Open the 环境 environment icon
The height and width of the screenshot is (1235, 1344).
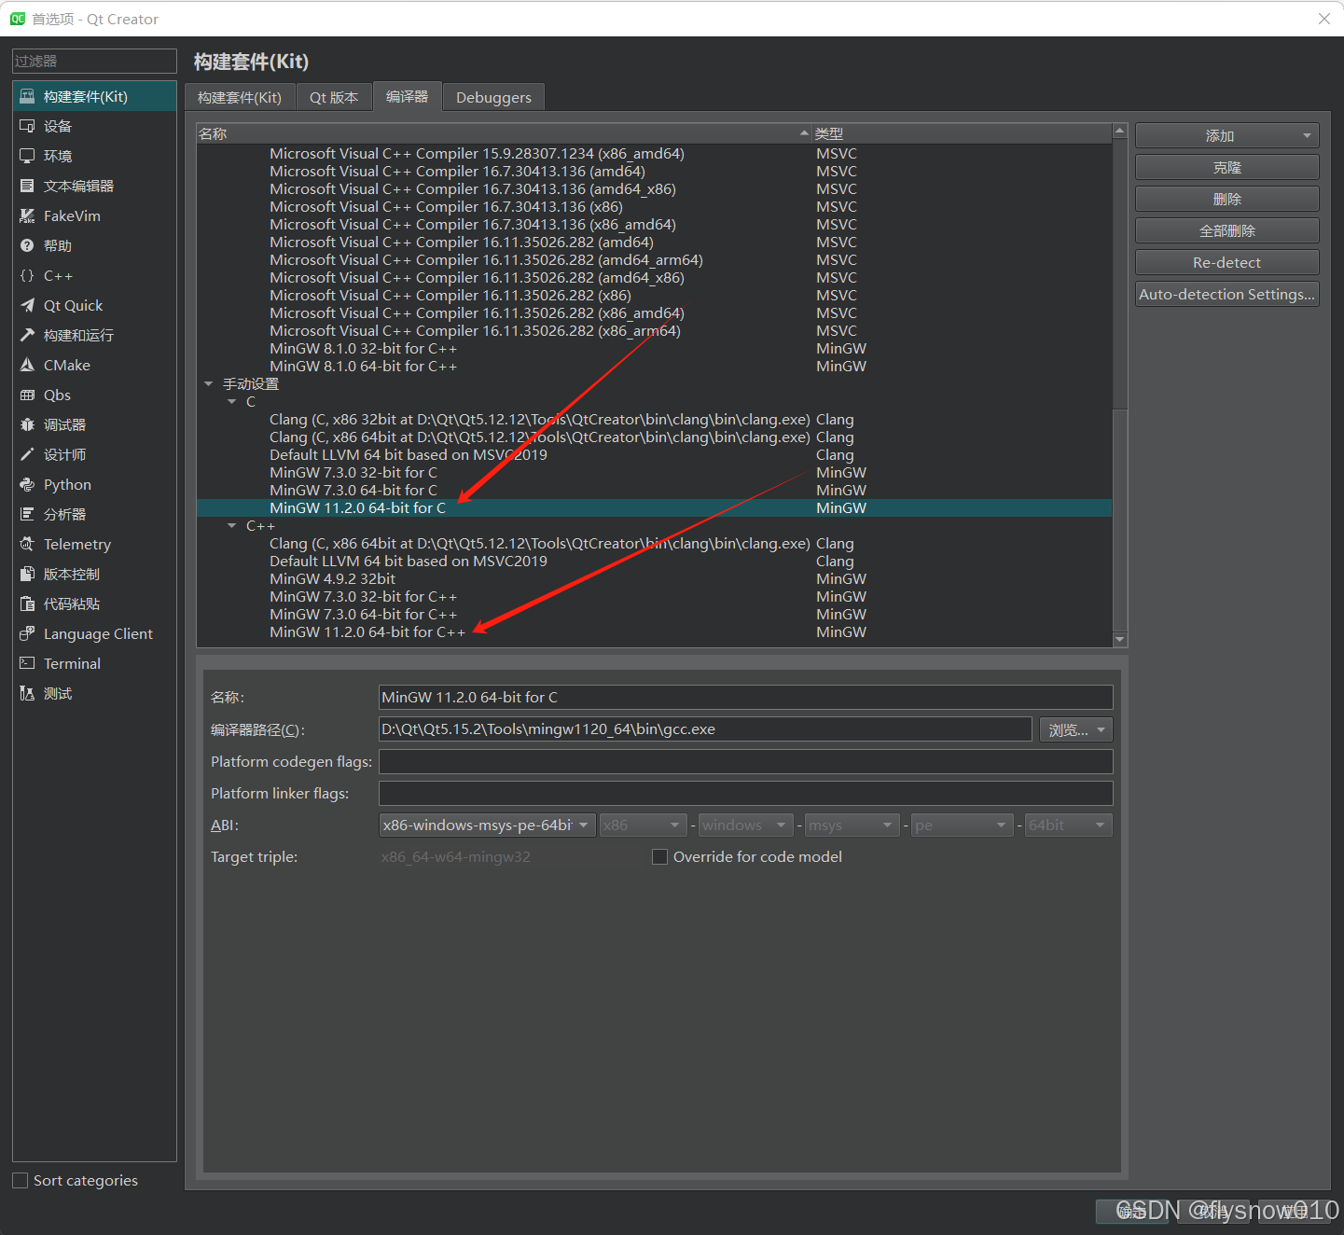tap(27, 156)
